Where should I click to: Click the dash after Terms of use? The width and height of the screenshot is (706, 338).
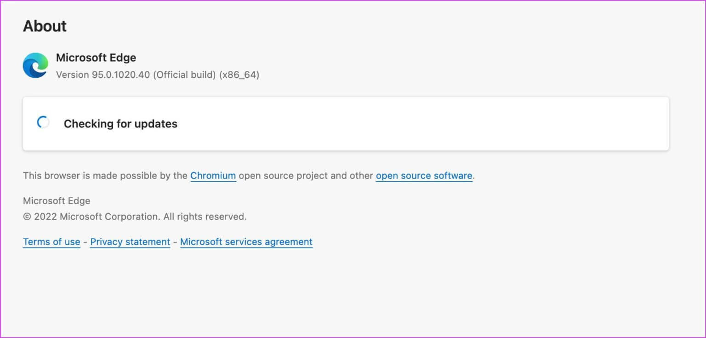coord(85,242)
